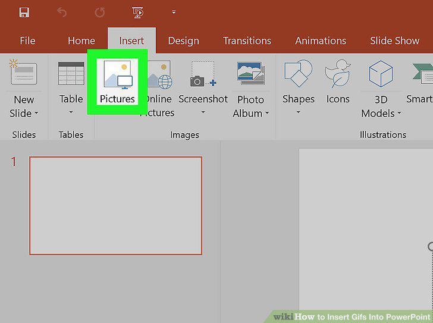Expand the Shapes dropdown arrow

click(298, 112)
